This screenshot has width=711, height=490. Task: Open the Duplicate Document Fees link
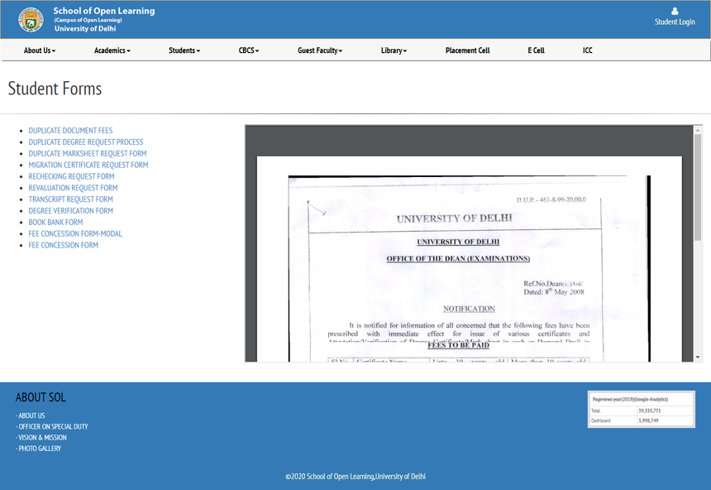pyautogui.click(x=69, y=130)
